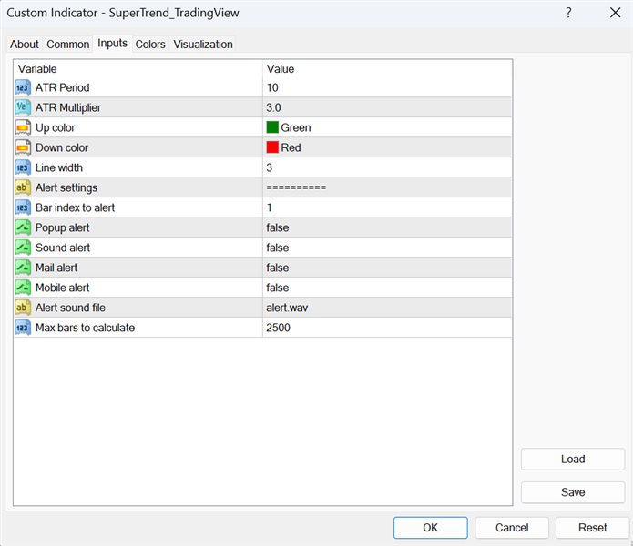This screenshot has height=546, width=633.
Task: Select the Mail alert variable name
Action: pos(56,268)
